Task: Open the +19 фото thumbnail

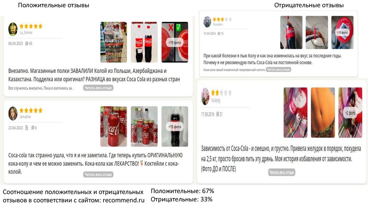Action: pyautogui.click(x=175, y=42)
